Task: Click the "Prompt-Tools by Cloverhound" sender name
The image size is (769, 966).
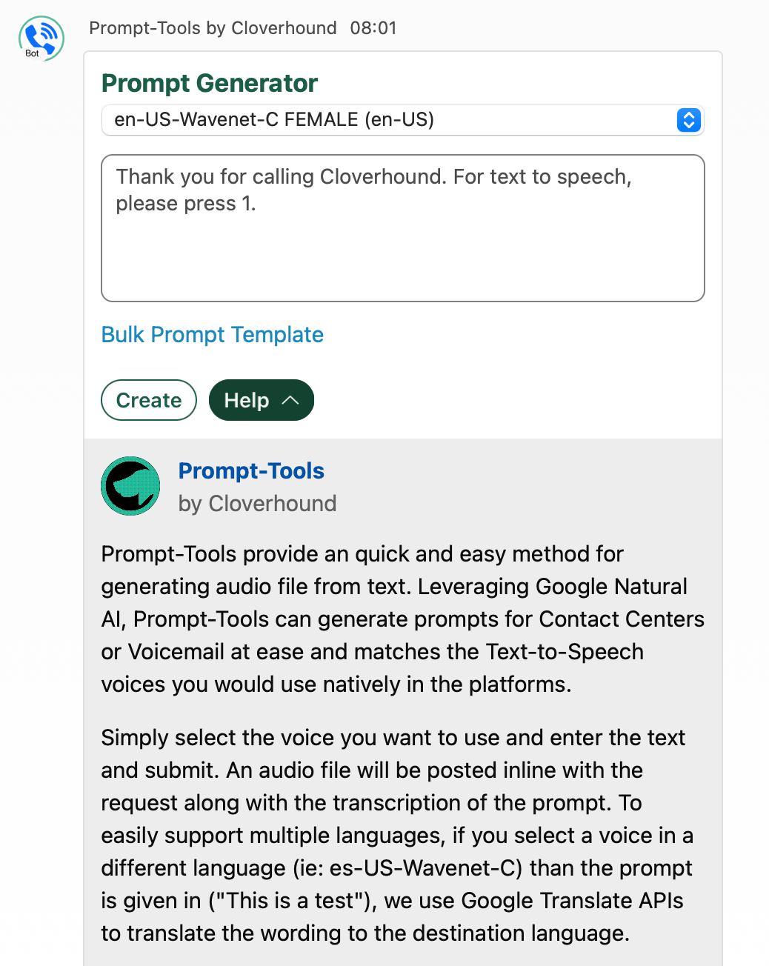Action: click(213, 28)
